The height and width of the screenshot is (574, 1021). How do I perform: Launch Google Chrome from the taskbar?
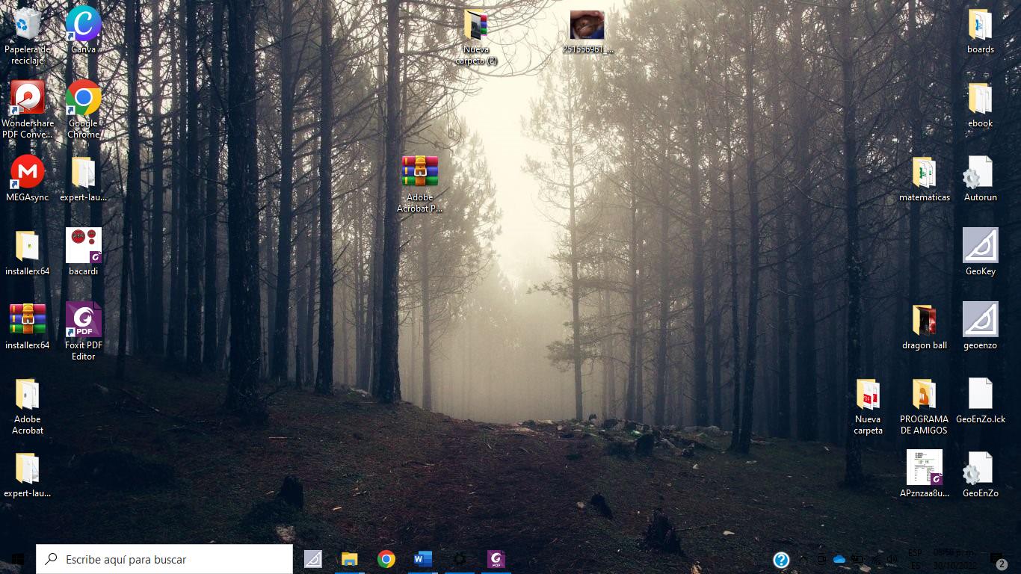[x=386, y=559]
